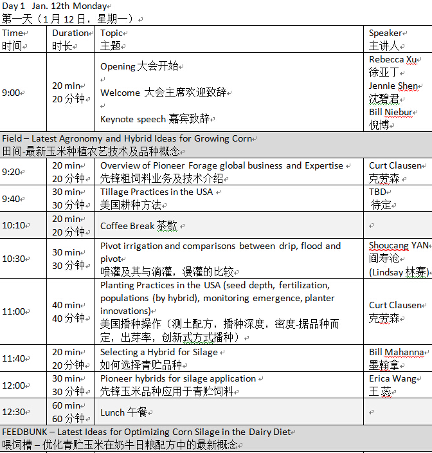Image resolution: width=432 pixels, height=453 pixels.
Task: Select the "Duration" column header
Action: click(x=71, y=33)
